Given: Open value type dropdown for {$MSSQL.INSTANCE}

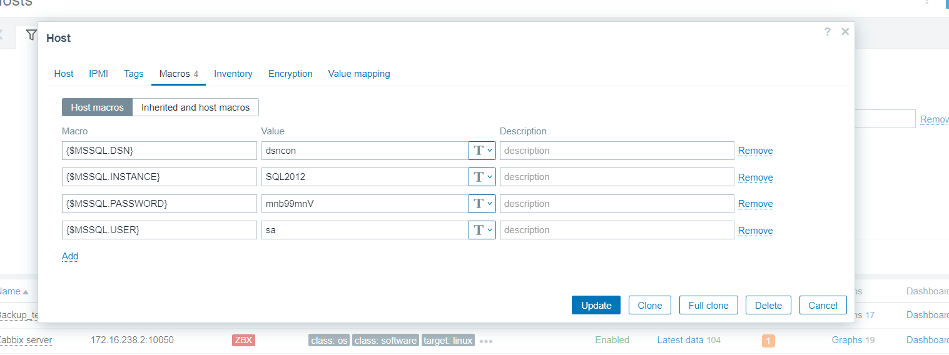Looking at the screenshot, I should pos(482,177).
